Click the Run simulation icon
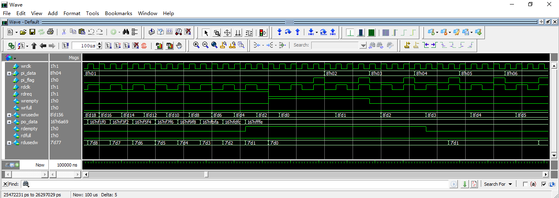Image resolution: width=559 pixels, height=198 pixels. pos(109,46)
